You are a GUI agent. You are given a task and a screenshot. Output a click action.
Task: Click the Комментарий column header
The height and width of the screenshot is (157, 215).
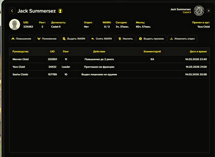coord(152,52)
